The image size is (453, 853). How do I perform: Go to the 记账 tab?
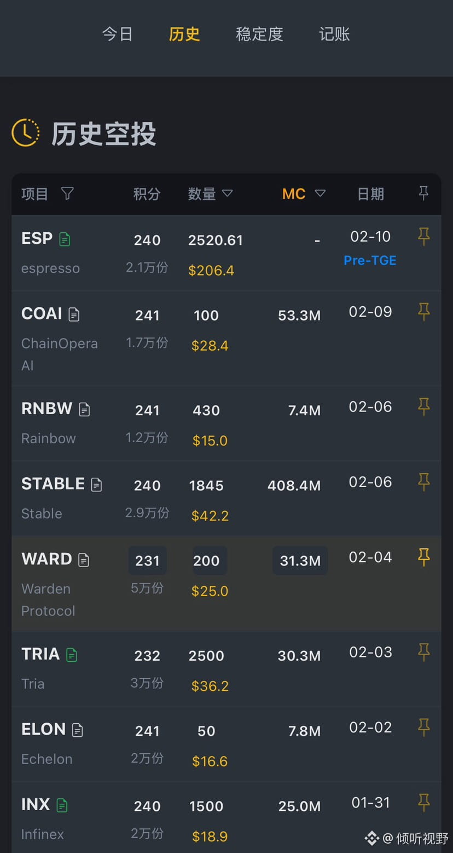coord(334,34)
